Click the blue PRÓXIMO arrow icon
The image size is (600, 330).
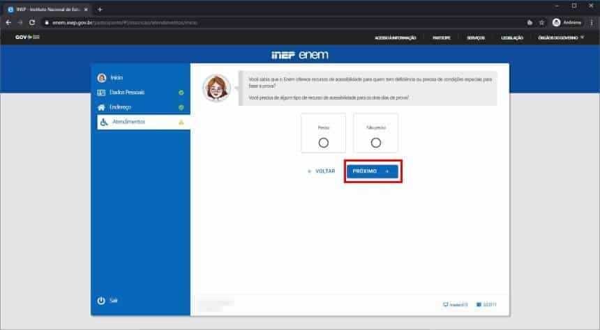tap(387, 171)
